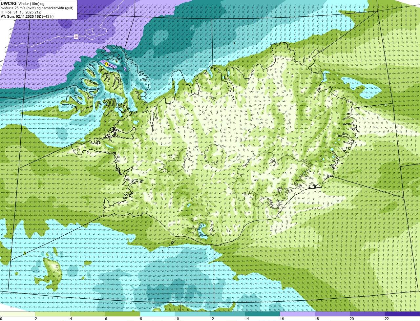Click the 10–12 m/s turquoise colorbar segment
This screenshot has height=321, width=420.
pos(192,314)
